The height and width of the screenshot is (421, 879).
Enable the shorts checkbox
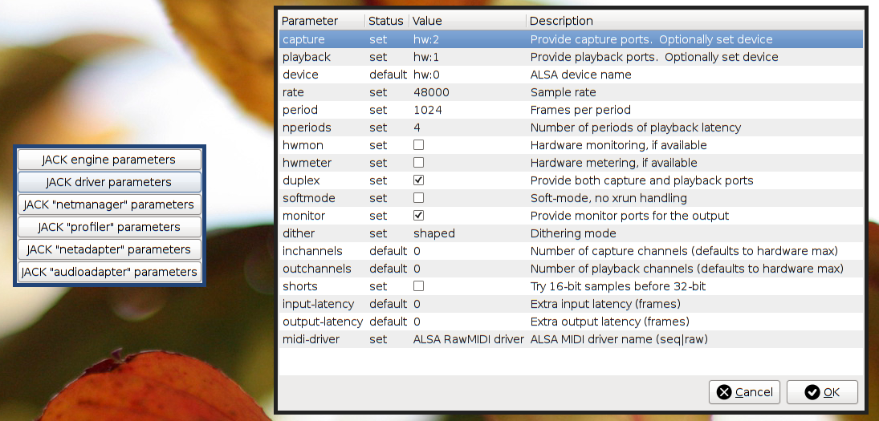pyautogui.click(x=418, y=286)
